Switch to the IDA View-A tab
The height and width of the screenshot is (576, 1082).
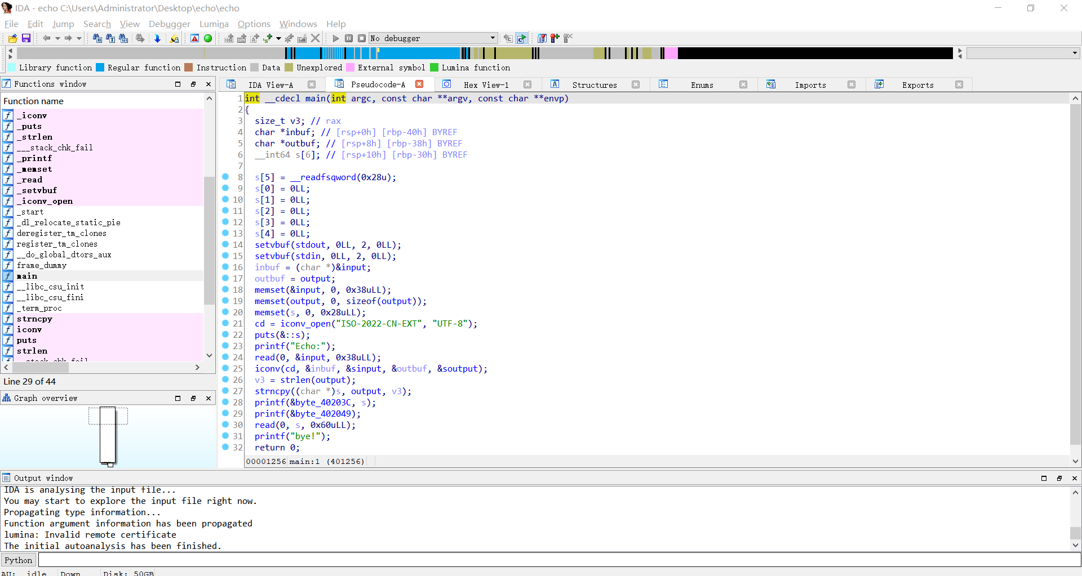click(x=270, y=85)
